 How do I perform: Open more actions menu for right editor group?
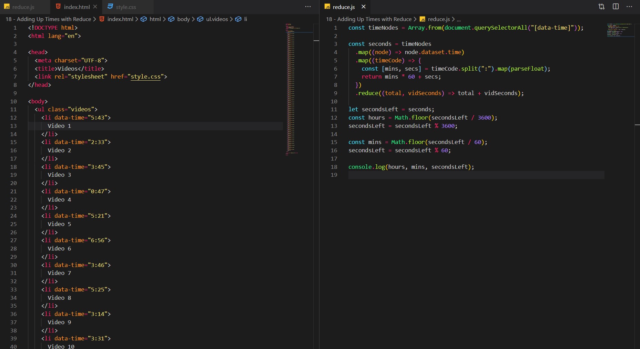(629, 7)
